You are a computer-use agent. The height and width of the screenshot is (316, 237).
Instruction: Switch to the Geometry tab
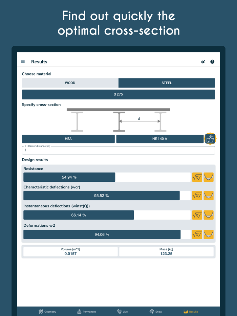pos(47,312)
